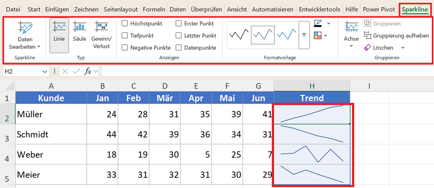Viewport: 434px width, 188px height.
Task: Open the Entwicklertools tab
Action: (x=319, y=9)
